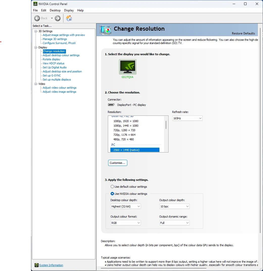Open Output dynamic range dropdown

click(174, 223)
